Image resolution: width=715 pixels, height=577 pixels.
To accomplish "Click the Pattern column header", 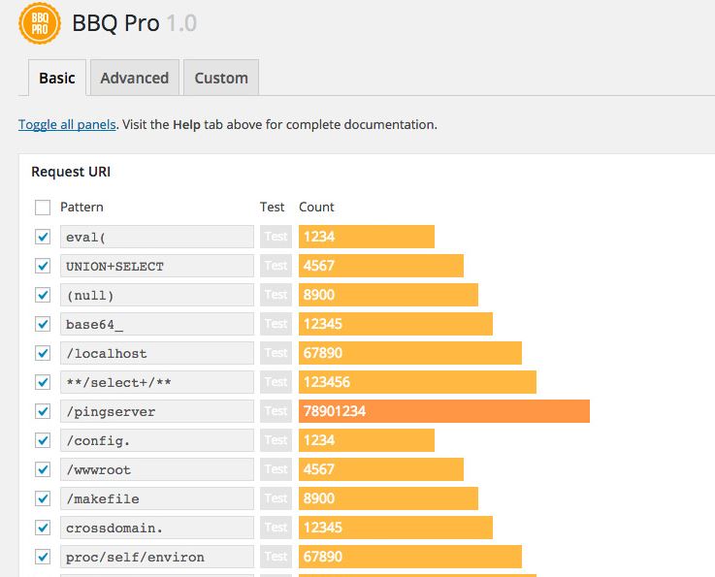I will click(x=81, y=207).
